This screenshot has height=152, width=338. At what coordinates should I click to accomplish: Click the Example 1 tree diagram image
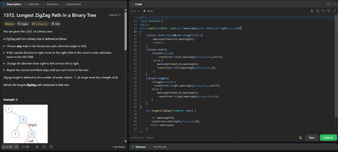pos(26,124)
